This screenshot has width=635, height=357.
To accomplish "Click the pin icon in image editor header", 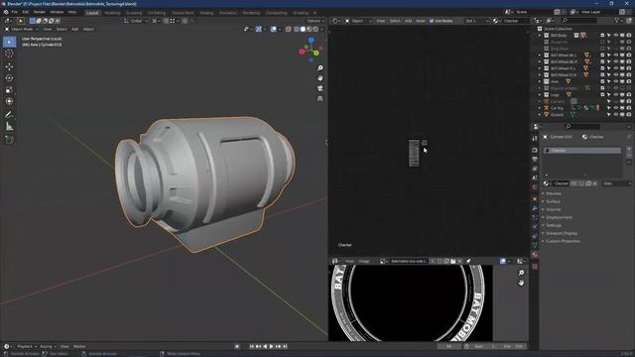I will pyautogui.click(x=468, y=262).
